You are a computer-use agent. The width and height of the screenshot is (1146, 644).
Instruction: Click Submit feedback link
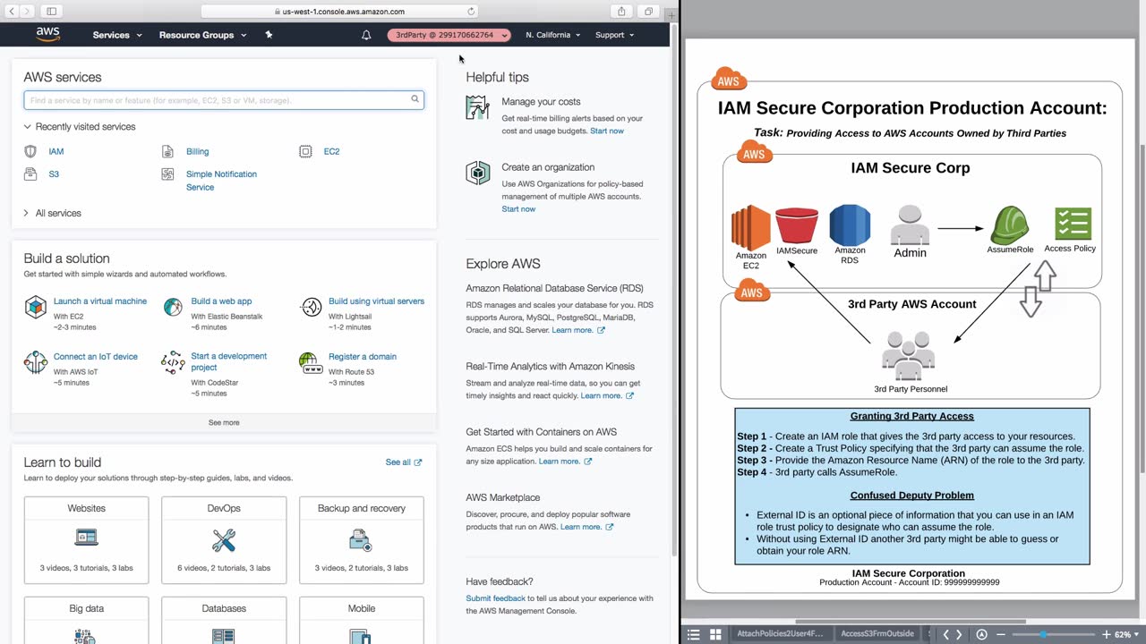495,598
